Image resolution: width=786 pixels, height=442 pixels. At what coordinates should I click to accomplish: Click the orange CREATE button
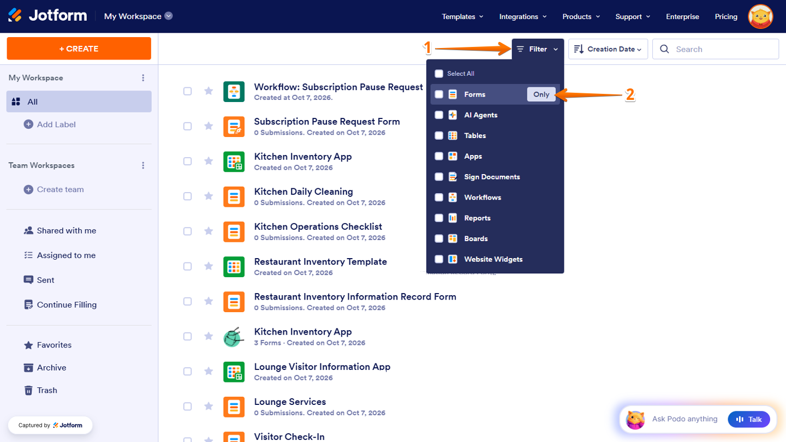point(79,49)
